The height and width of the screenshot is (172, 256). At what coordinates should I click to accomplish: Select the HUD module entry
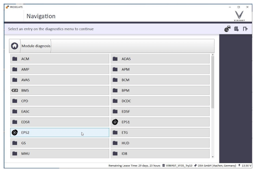click(160, 143)
